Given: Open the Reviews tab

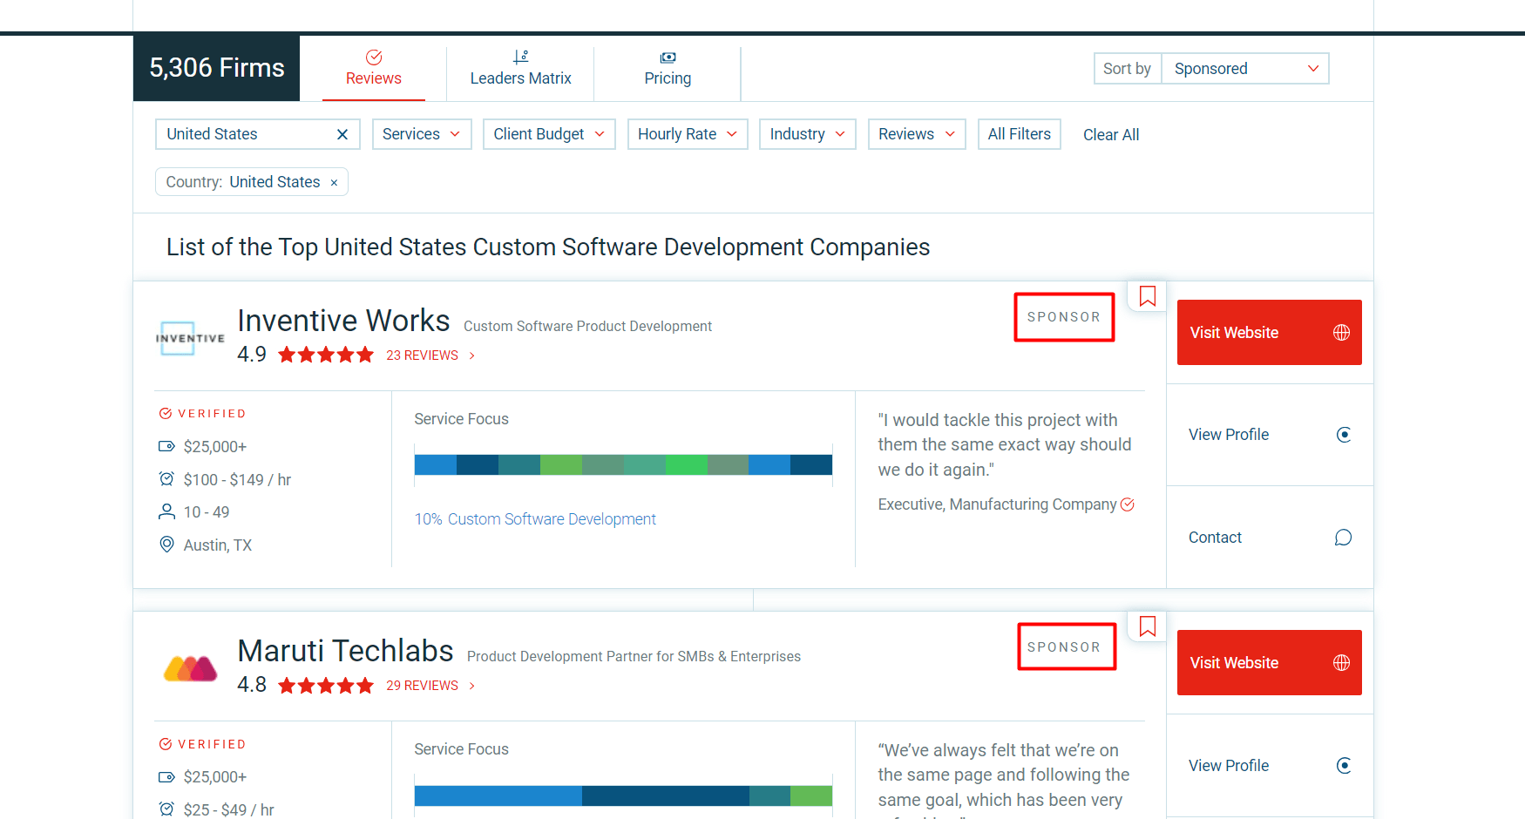Looking at the screenshot, I should pyautogui.click(x=373, y=68).
